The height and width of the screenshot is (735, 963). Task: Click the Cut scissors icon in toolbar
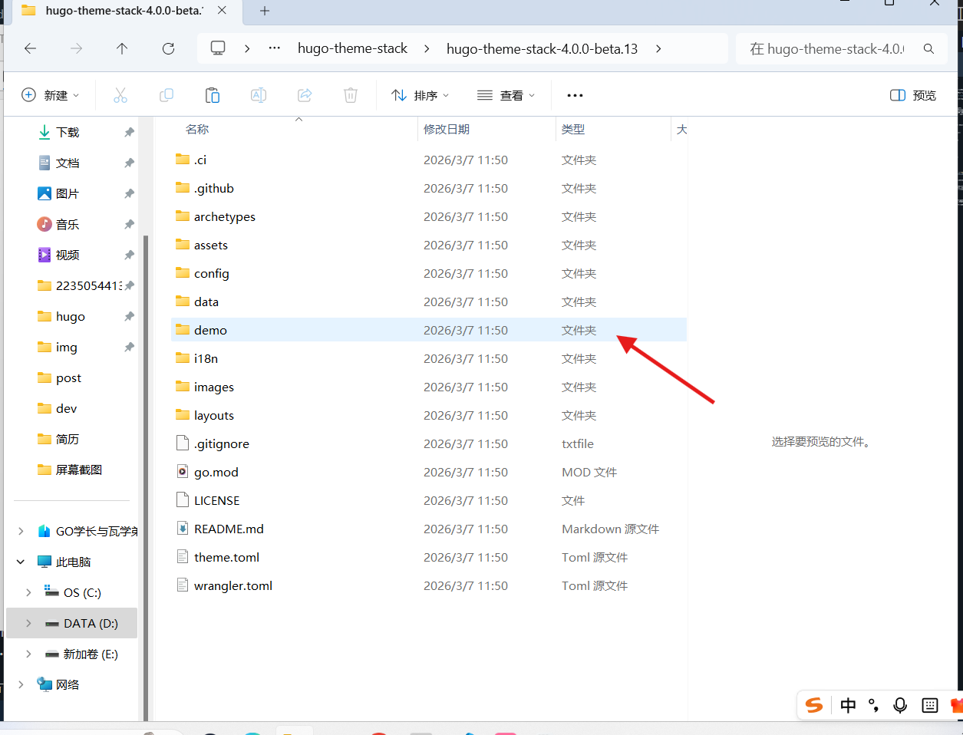[120, 95]
